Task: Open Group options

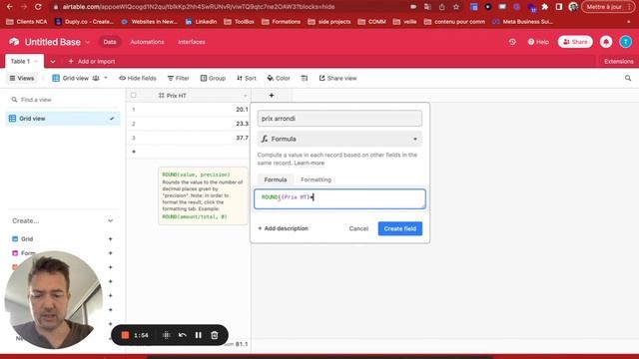Action: tap(213, 78)
